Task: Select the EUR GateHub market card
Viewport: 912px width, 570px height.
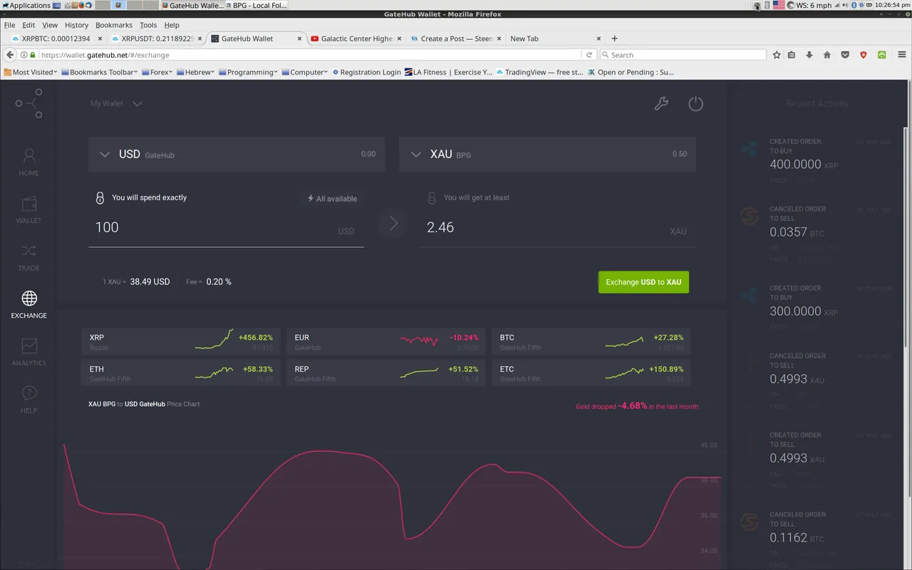Action: tap(386, 341)
